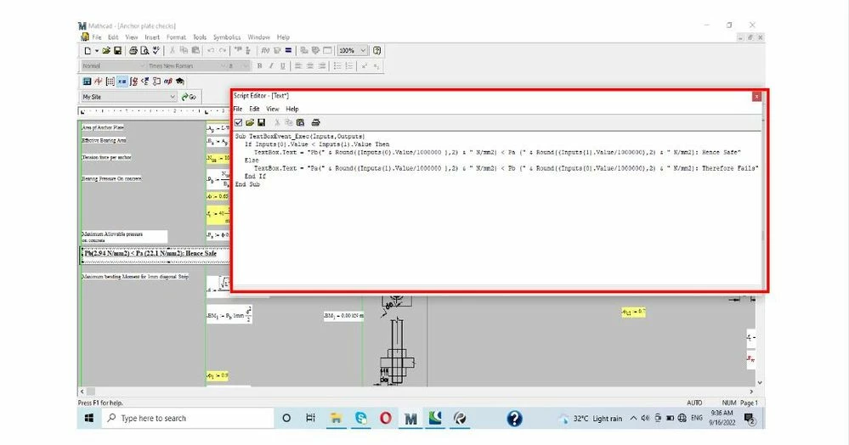Image resolution: width=849 pixels, height=445 pixels.
Task: Toggle superscript in format bar
Action: click(x=365, y=65)
